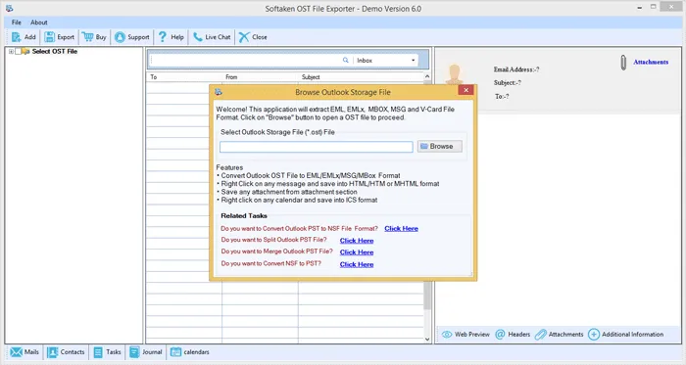This screenshot has width=686, height=365.
Task: Click link for Convert PST to NSF
Action: (401, 229)
